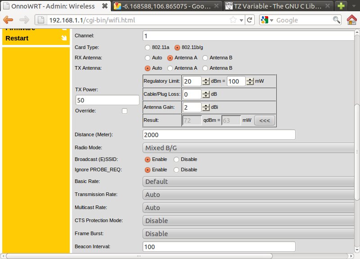The image size is (360, 259).
Task: Enable the TX Power Override checkbox
Action: (x=125, y=111)
